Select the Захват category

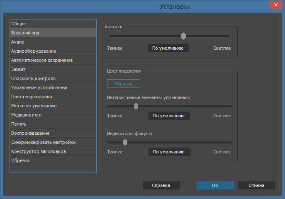pyautogui.click(x=53, y=69)
